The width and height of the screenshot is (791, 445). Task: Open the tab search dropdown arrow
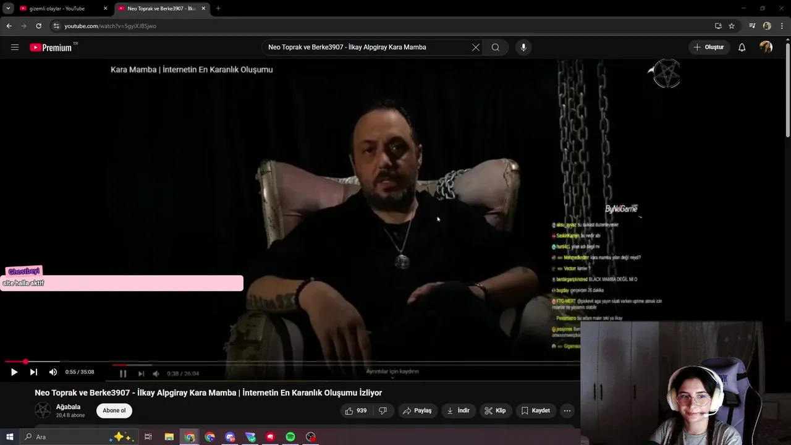[8, 9]
